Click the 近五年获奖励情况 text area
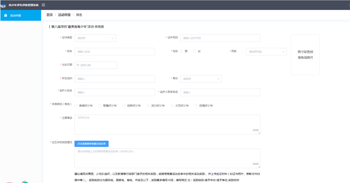Viewport: 350px width, 183px height. pos(168,158)
